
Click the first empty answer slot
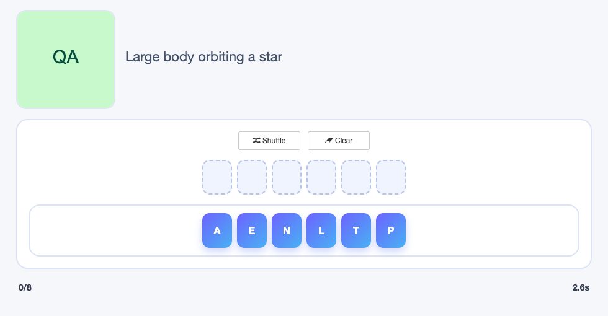click(x=217, y=177)
